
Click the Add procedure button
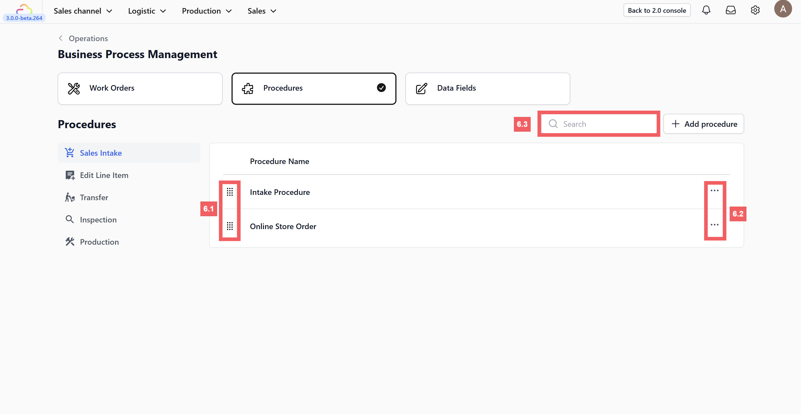704,124
